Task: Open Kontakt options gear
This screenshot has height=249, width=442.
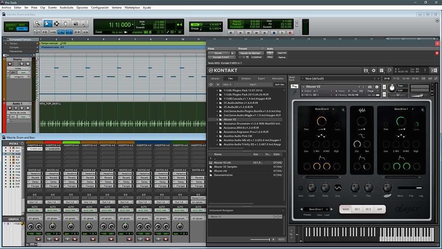Action: click(373, 70)
